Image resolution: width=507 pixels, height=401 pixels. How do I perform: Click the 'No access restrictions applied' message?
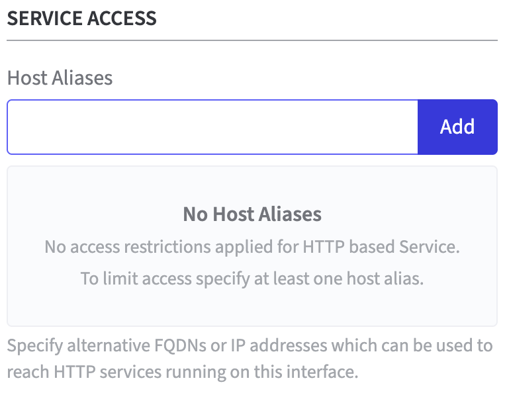pyautogui.click(x=252, y=247)
